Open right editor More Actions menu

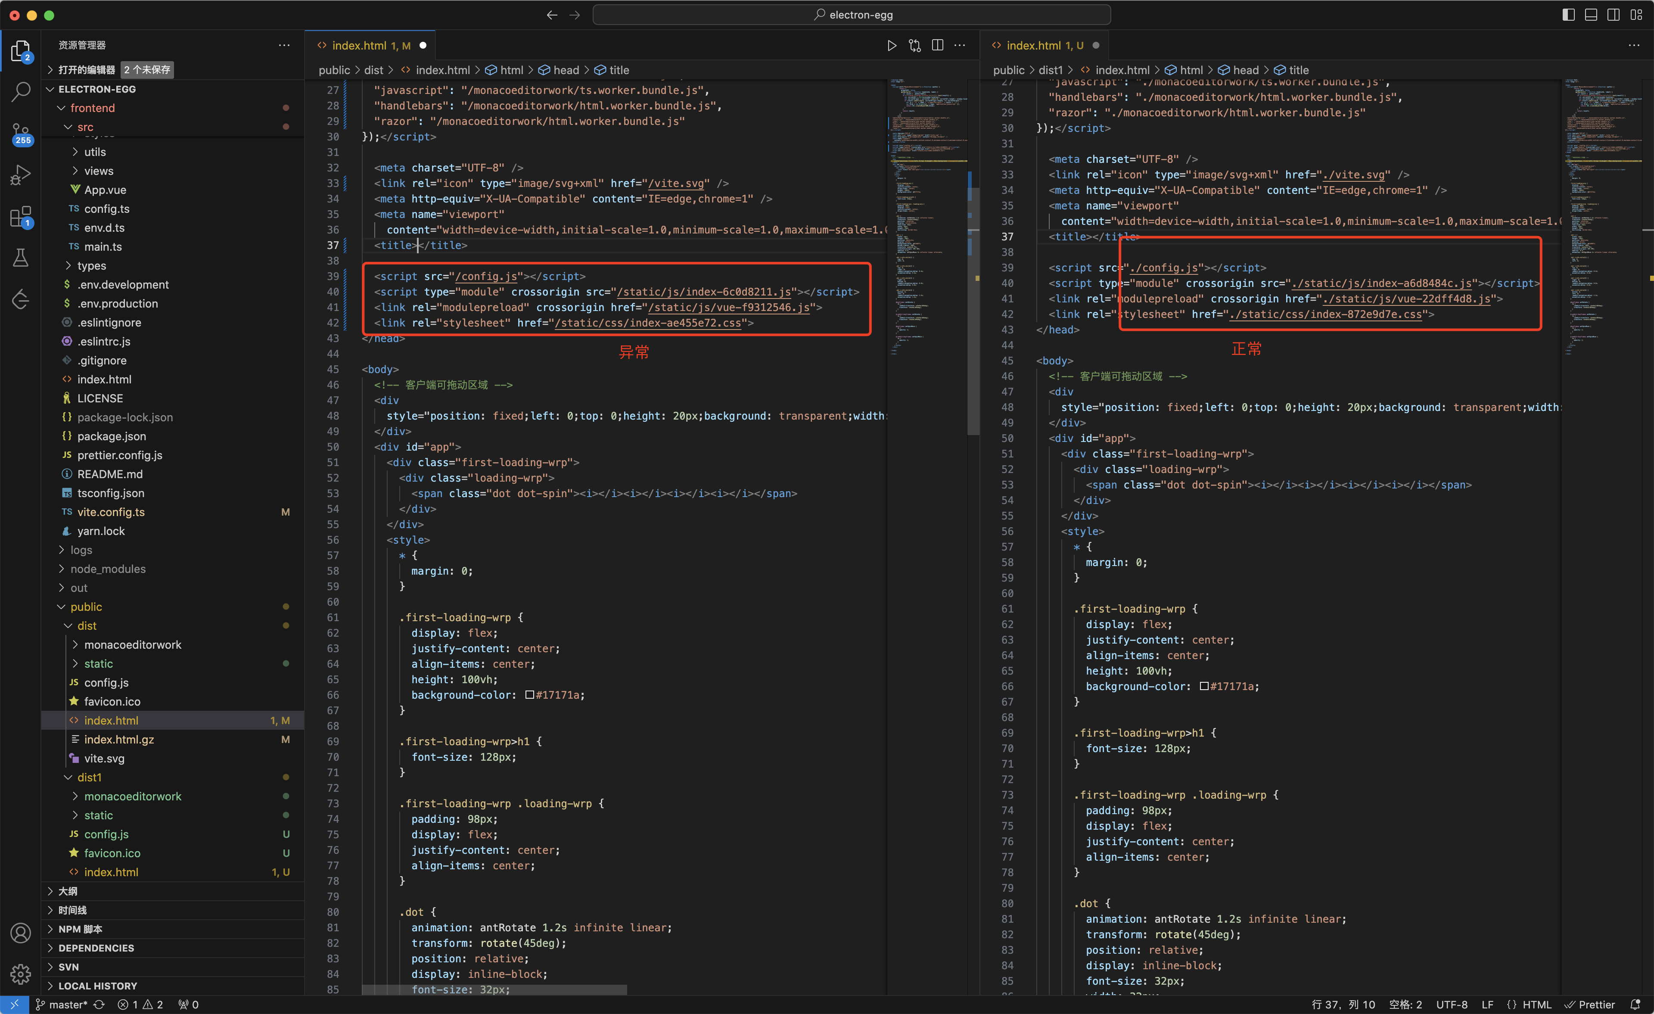click(1634, 46)
